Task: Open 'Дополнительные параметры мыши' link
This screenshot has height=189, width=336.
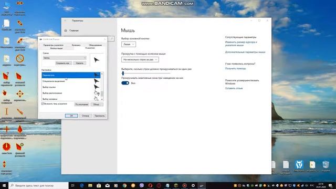Action: coord(245,52)
